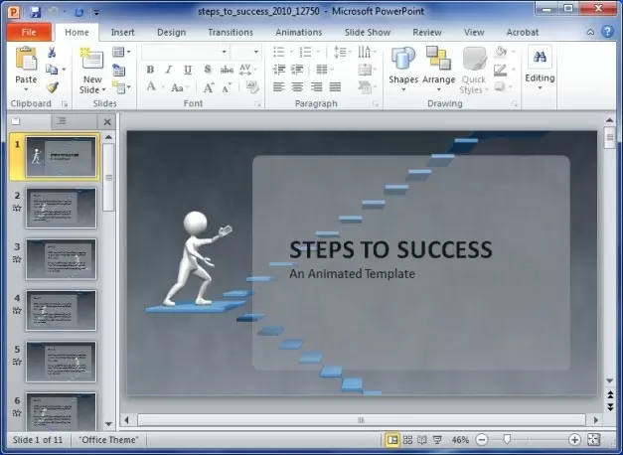Toggle Italic text formatting

(x=168, y=70)
